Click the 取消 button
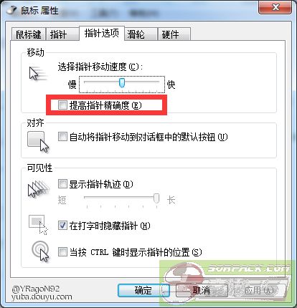Viewport: 297px width, 308px height. pos(202,290)
